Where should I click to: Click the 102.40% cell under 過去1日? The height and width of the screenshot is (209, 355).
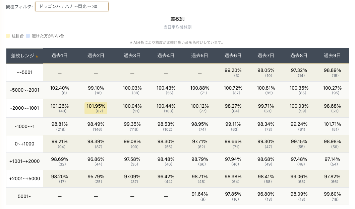pos(60,90)
